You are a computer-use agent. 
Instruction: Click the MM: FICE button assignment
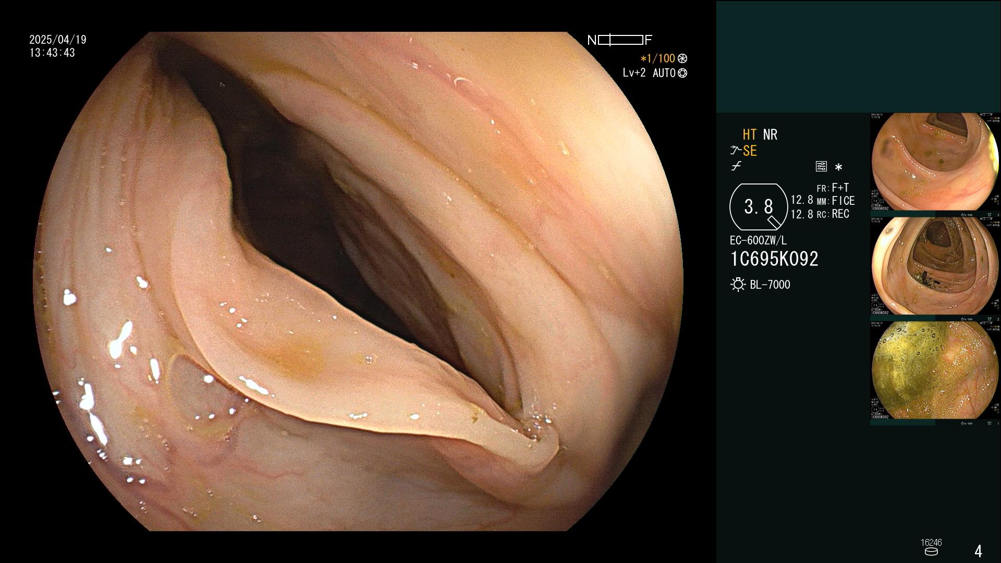(835, 201)
